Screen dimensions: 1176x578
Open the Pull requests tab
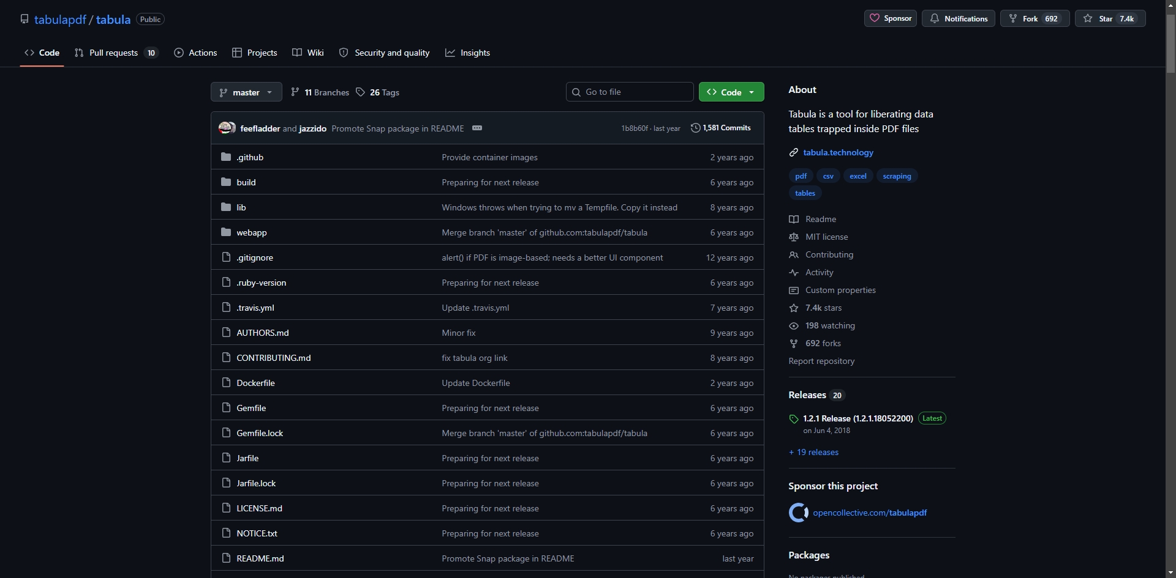(x=116, y=53)
